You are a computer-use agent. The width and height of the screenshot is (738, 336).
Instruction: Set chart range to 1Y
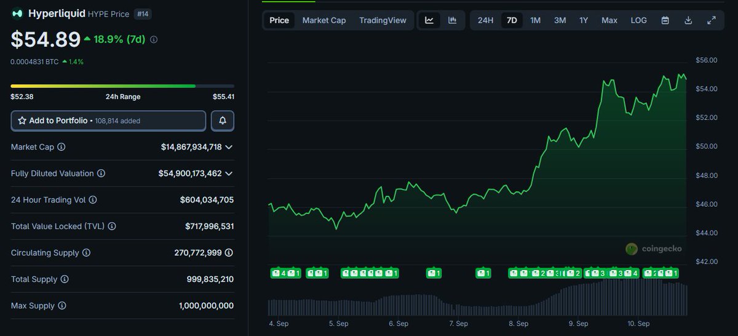tap(584, 20)
